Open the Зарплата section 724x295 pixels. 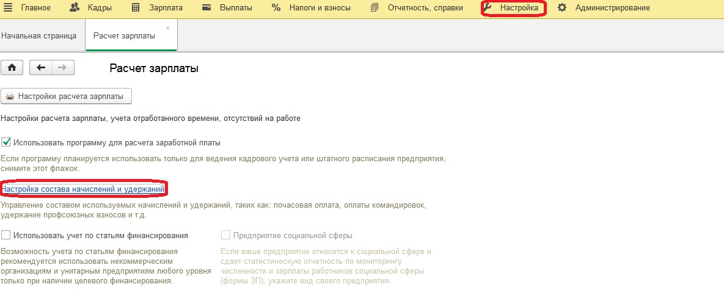166,8
